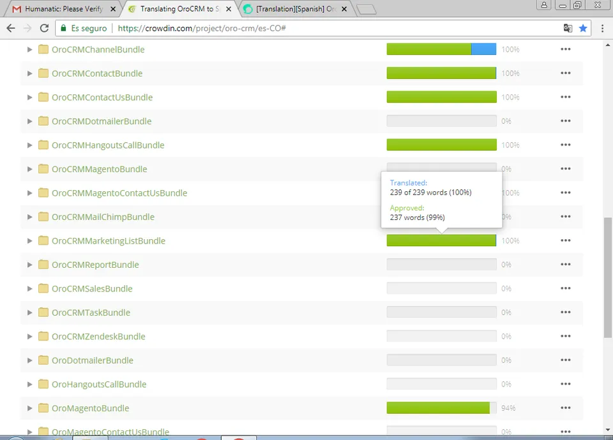Open the OroCRMMailChimpBundle folder link

[103, 217]
